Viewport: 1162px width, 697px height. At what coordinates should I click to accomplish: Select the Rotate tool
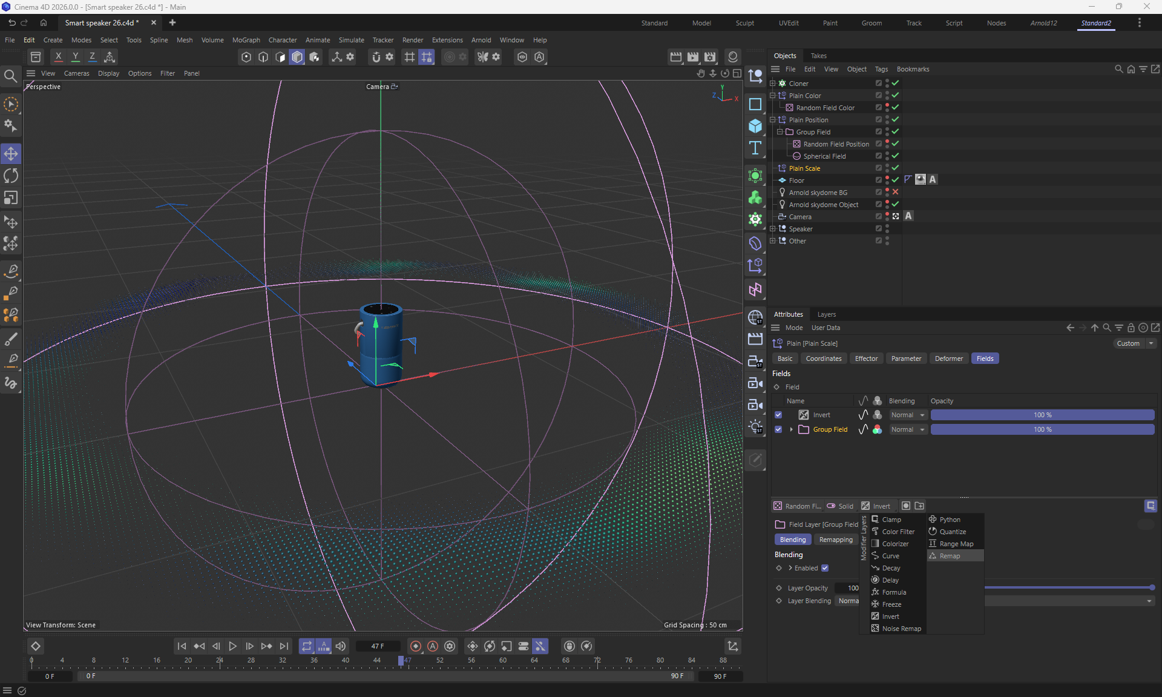11,176
